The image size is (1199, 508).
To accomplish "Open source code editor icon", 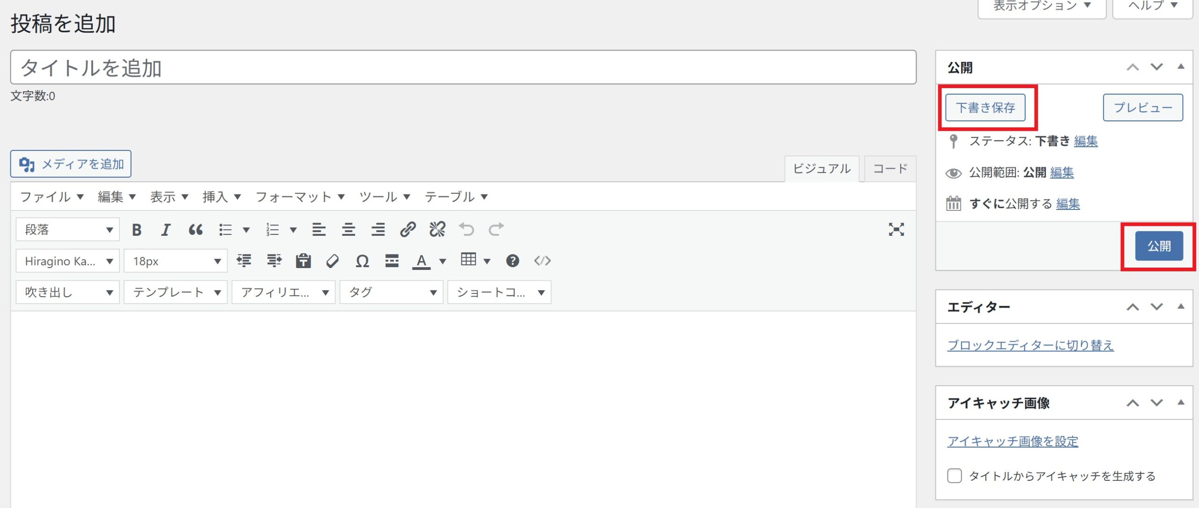I will point(542,261).
